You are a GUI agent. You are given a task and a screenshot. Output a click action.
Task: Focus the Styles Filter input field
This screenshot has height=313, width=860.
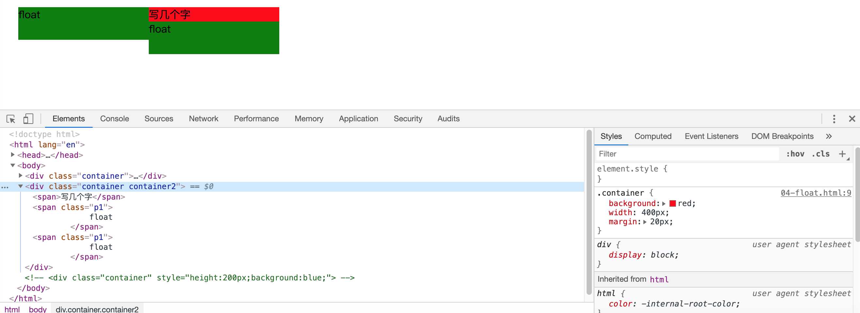tap(688, 154)
